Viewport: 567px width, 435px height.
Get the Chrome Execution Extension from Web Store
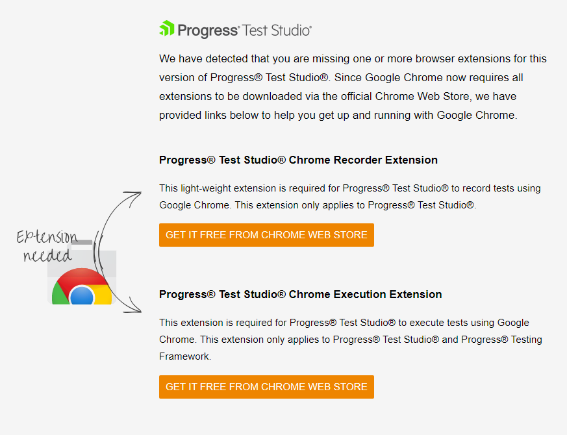pos(266,387)
